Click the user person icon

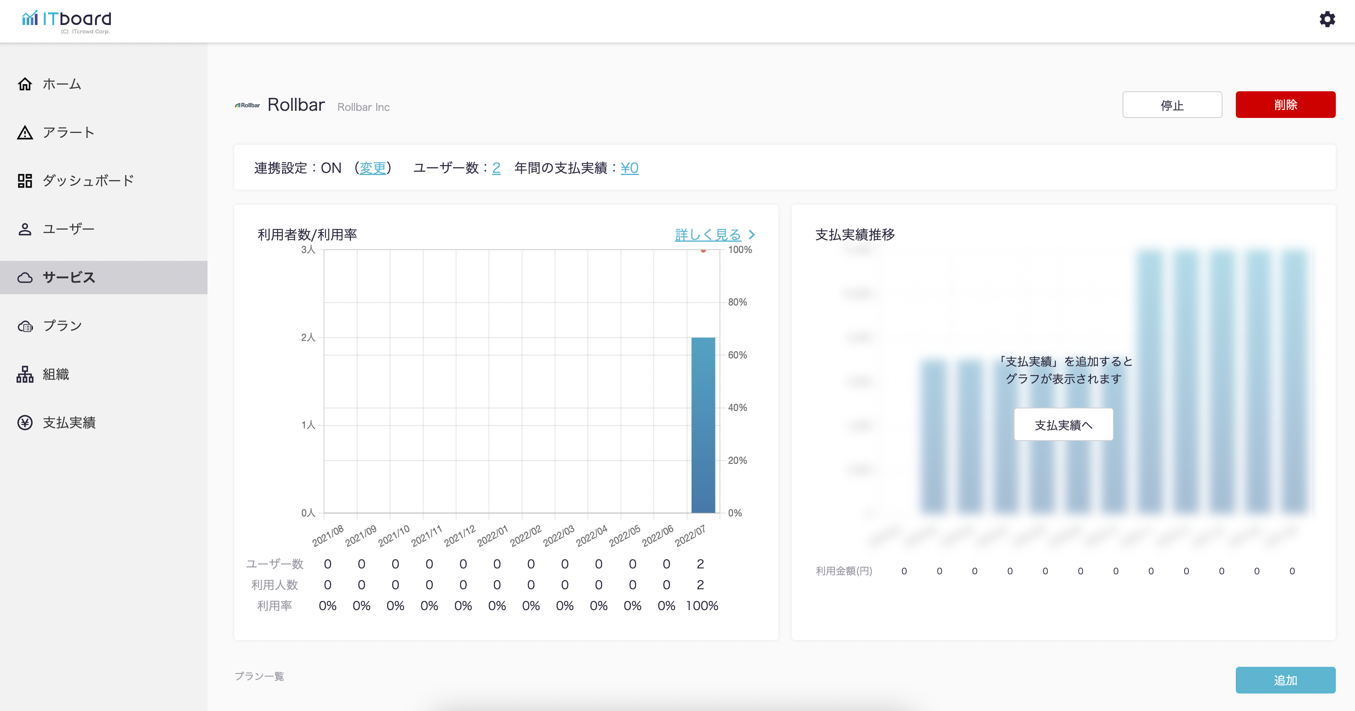[25, 230]
